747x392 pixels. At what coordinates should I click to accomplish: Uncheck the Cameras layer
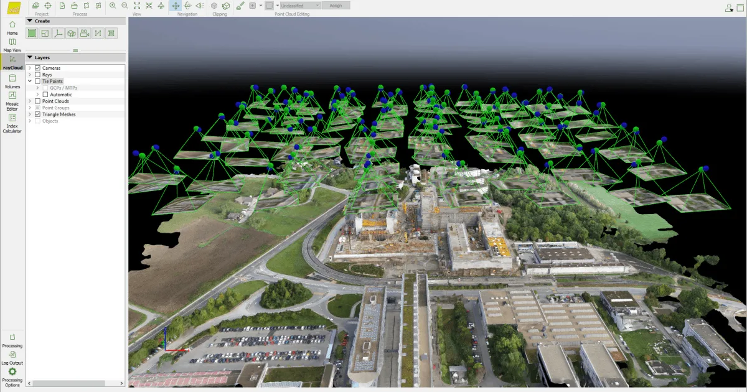pos(36,67)
